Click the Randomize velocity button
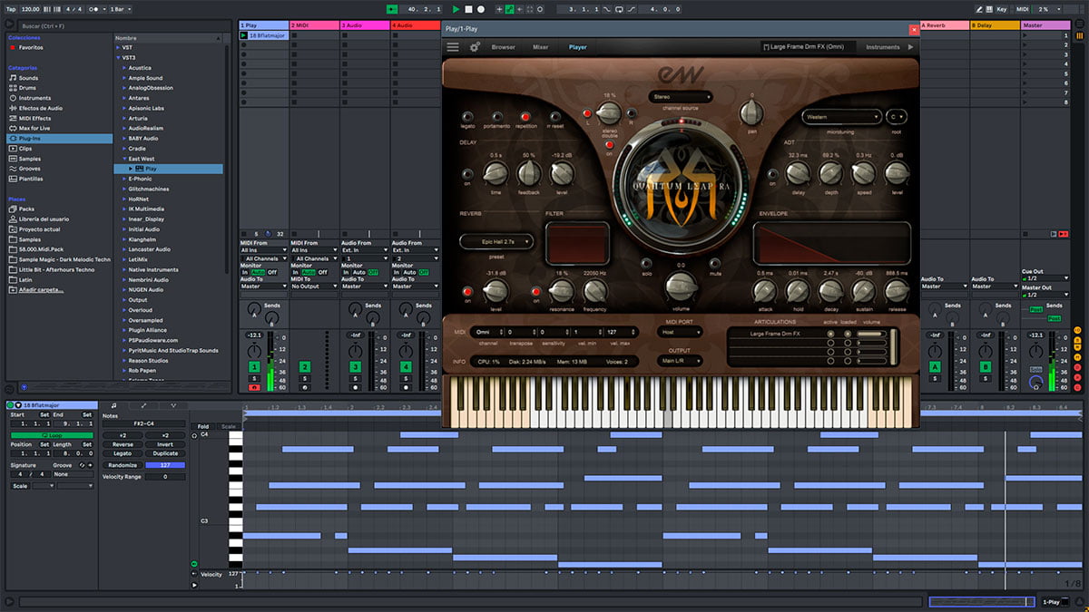Viewport: 1089px width, 612px height. [x=123, y=465]
